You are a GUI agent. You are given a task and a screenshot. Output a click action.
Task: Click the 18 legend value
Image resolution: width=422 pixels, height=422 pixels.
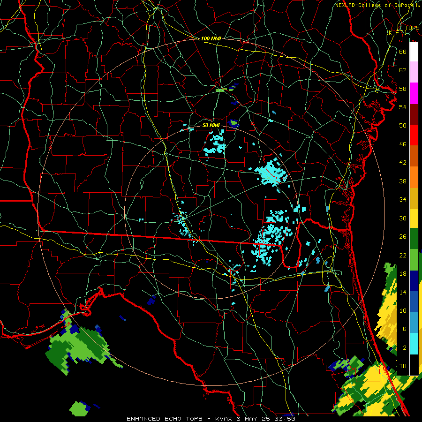tap(403, 274)
